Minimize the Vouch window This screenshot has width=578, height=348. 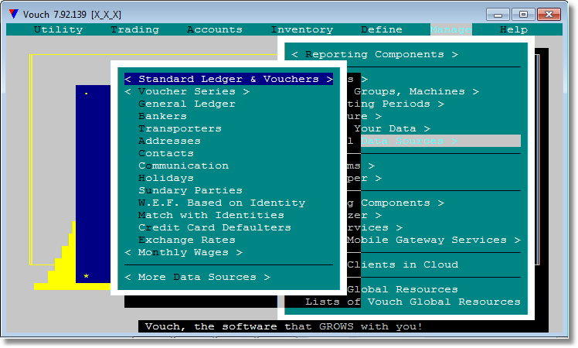[x=498, y=15]
